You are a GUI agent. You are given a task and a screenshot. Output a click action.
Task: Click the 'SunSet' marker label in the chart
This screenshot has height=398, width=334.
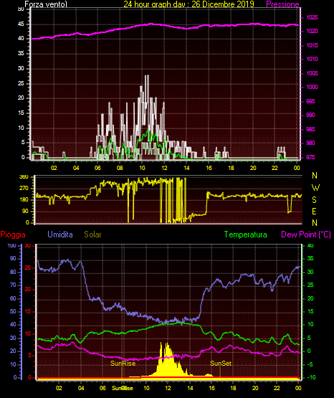point(221,364)
